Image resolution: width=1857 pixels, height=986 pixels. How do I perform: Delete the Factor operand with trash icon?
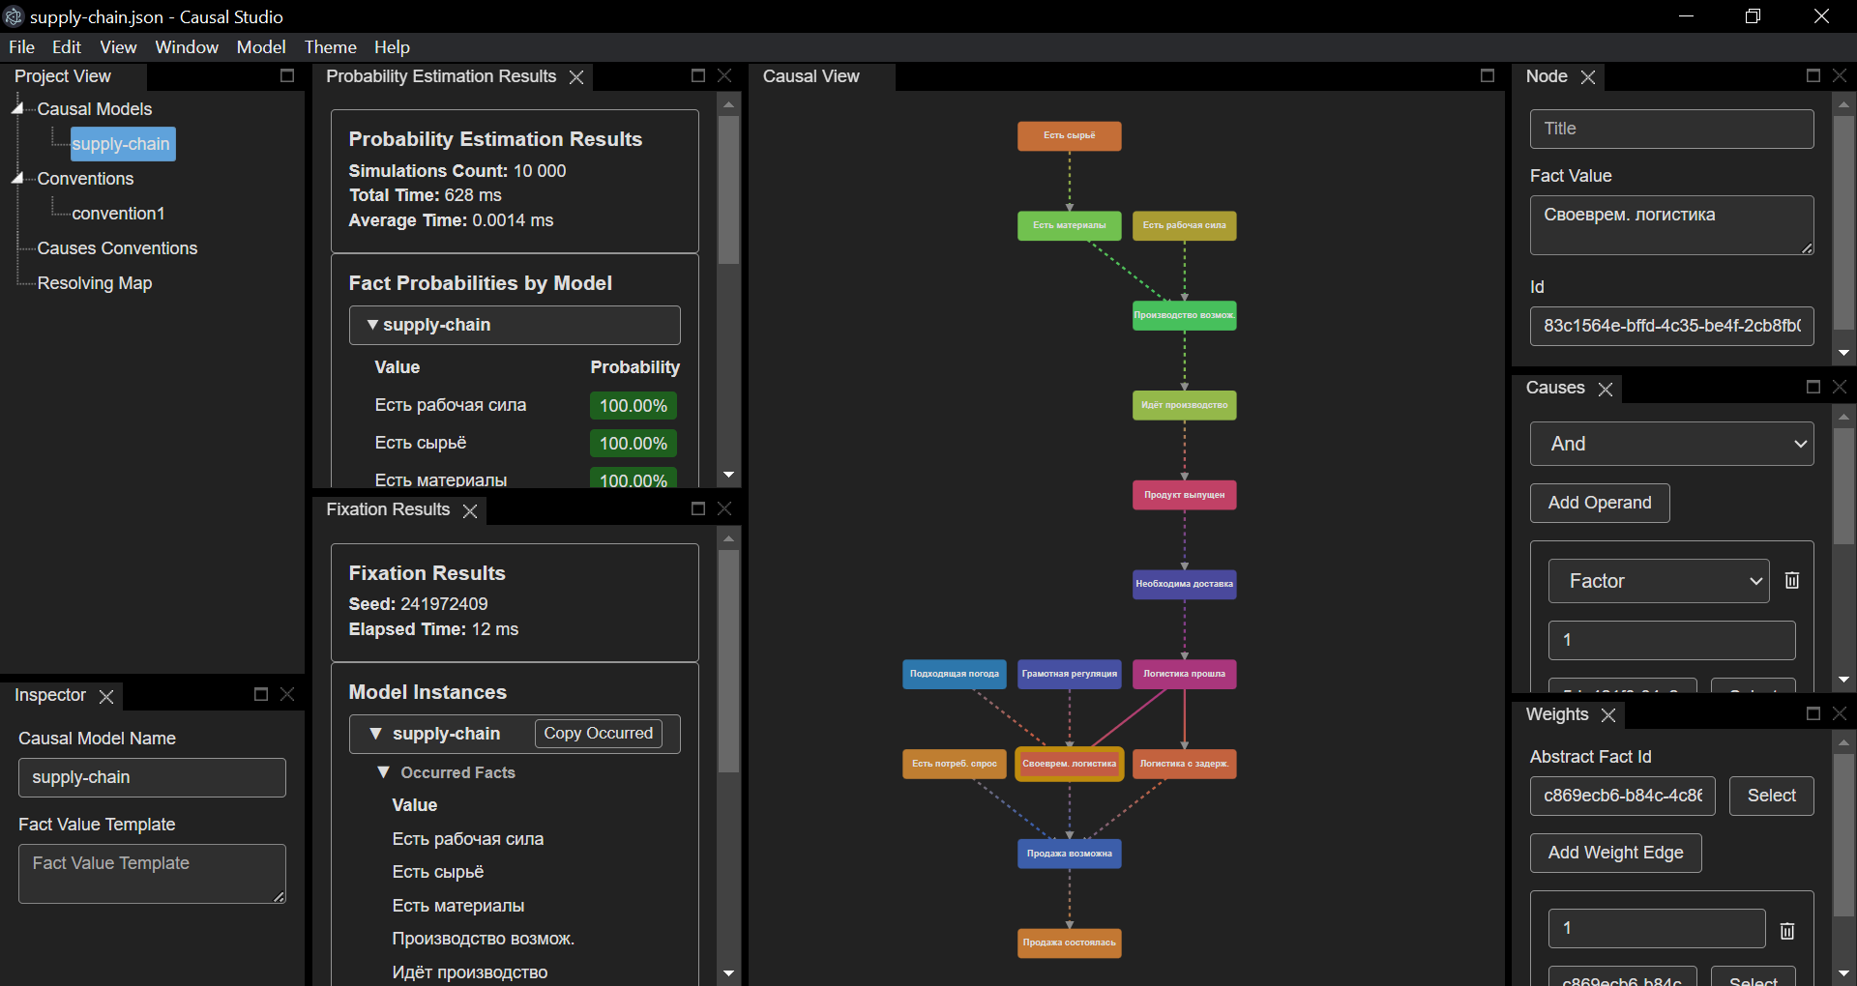[x=1791, y=581]
